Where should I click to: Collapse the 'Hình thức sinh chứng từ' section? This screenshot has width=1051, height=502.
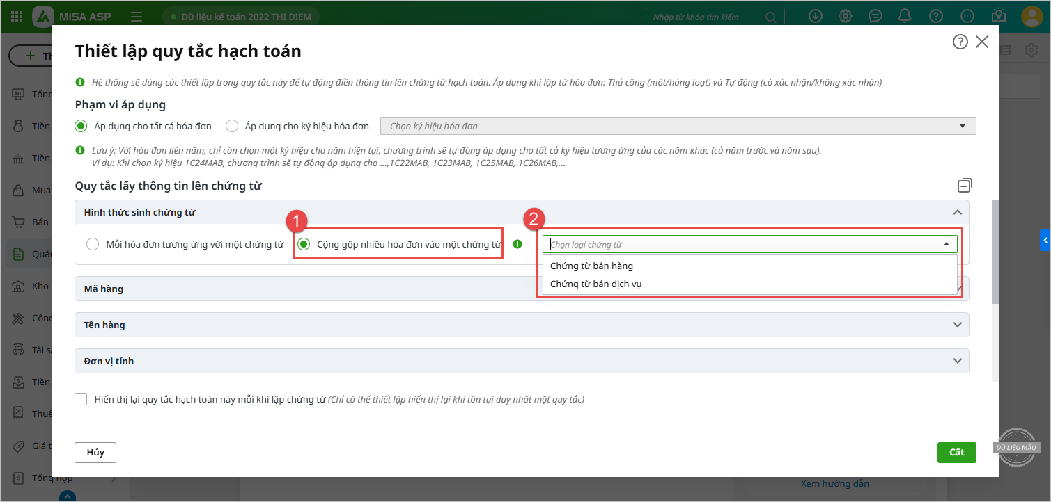point(958,212)
